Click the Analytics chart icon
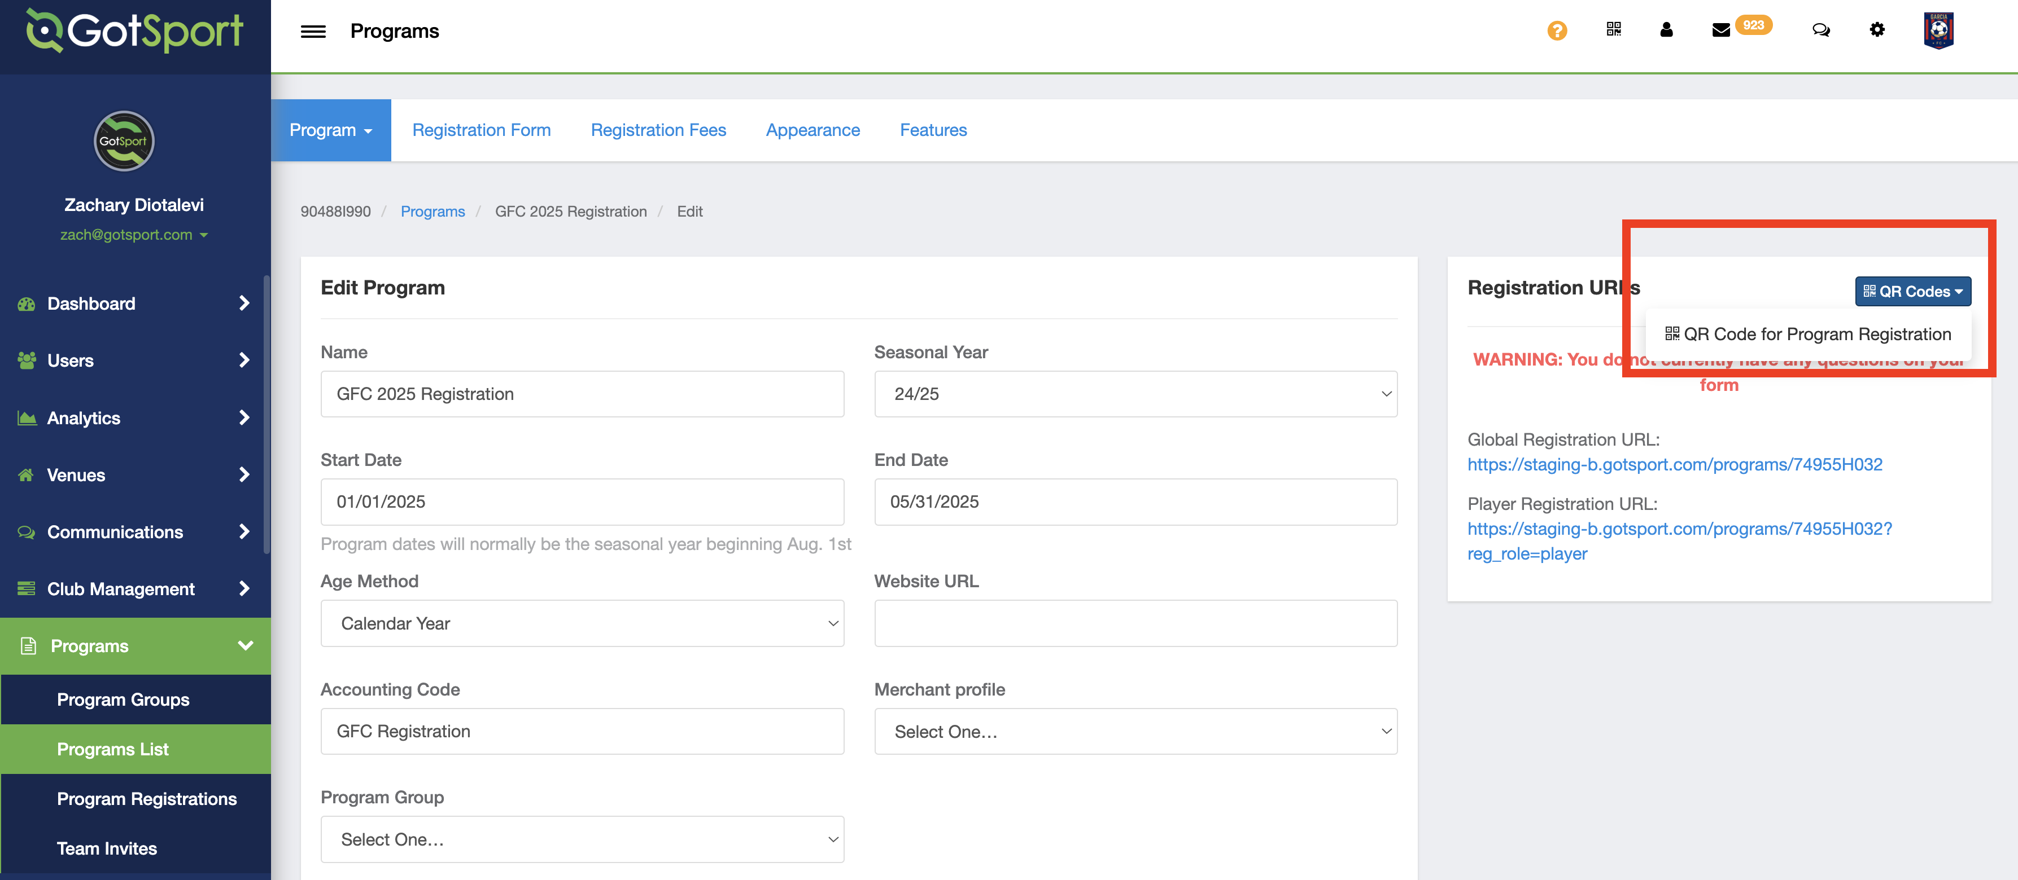The height and width of the screenshot is (880, 2018). coord(27,418)
